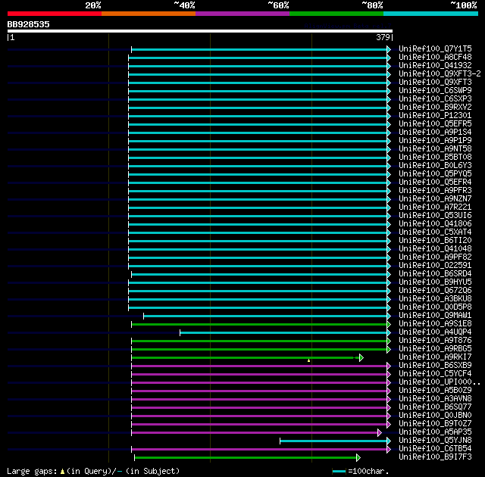The image size is (485, 477).
Task: Open the UniRef100_A9PFR3 hit
Action: point(435,191)
